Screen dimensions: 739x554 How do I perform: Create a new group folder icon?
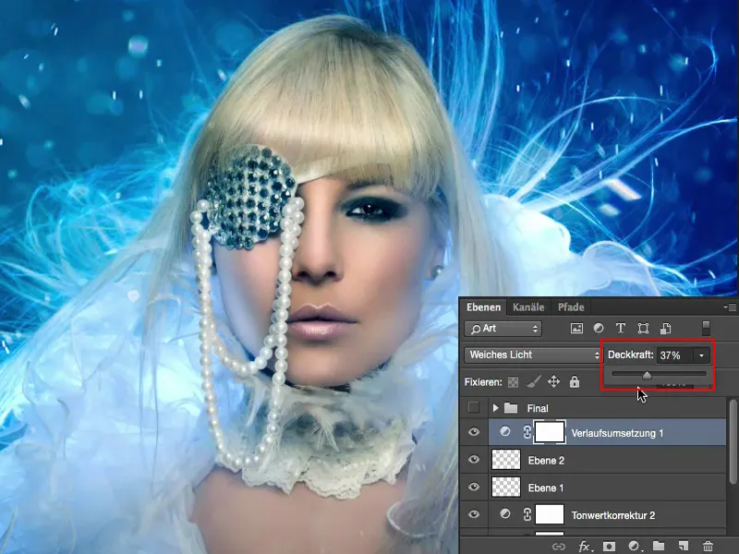[659, 547]
